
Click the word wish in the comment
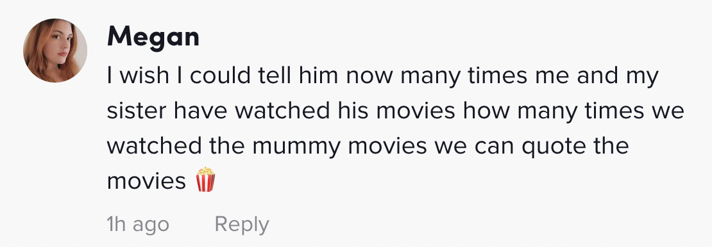click(x=144, y=76)
